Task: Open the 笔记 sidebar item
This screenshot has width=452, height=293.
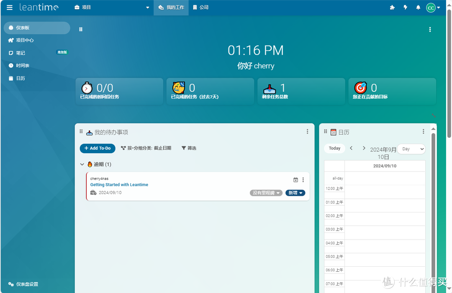Action: [20, 53]
